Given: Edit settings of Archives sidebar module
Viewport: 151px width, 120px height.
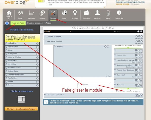Looking at the screenshot, I should pos(138,85).
